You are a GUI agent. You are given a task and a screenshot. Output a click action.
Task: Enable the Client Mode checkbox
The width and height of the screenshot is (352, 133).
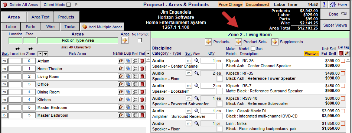pyautogui.click(x=69, y=4)
